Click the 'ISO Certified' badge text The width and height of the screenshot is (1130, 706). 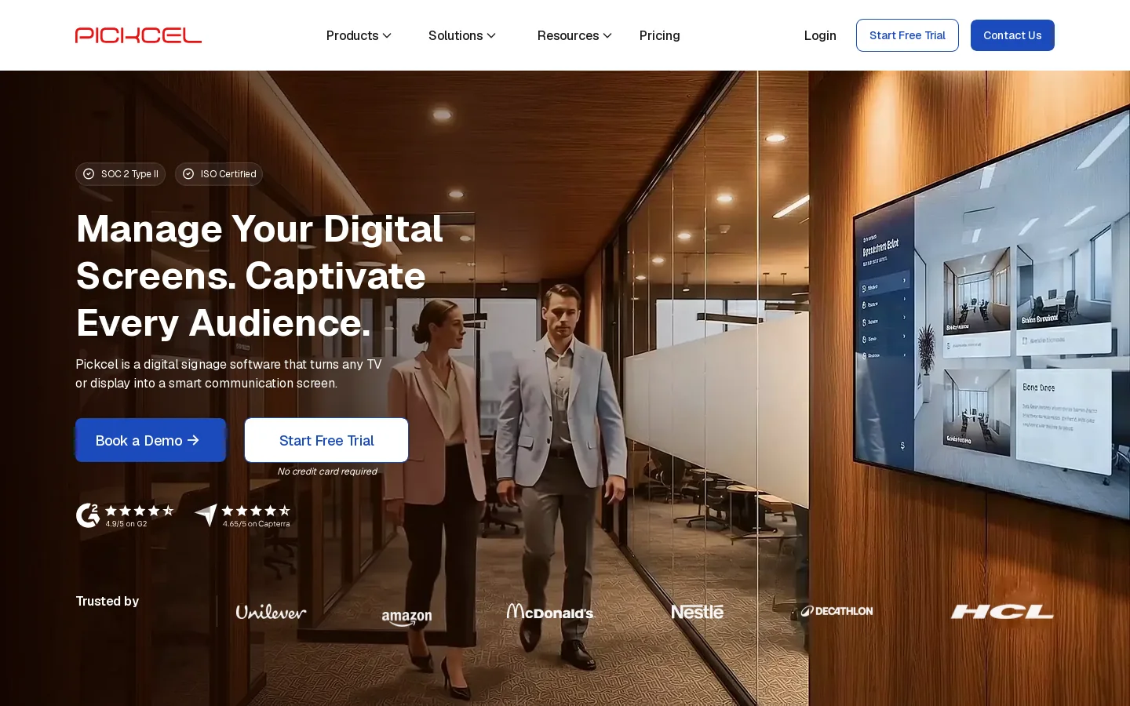pos(228,174)
